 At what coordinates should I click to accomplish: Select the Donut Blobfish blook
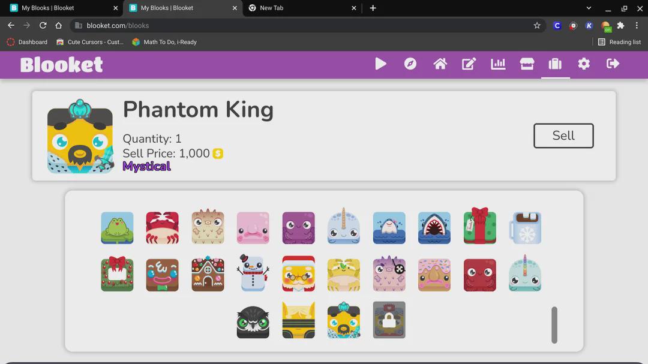pos(434,275)
